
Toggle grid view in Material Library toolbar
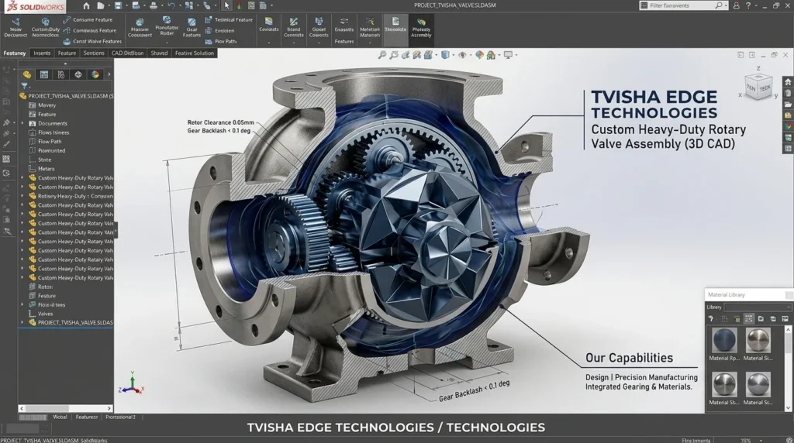coord(748,318)
